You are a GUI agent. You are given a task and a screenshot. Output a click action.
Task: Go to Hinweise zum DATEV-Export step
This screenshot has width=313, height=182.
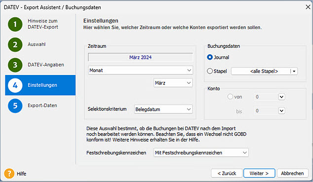tap(43, 24)
